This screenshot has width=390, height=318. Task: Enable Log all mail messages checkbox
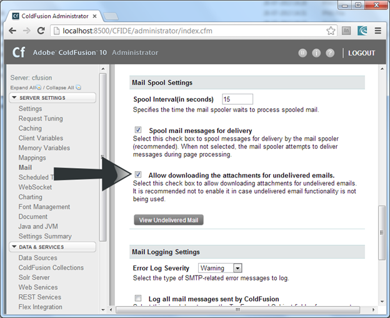click(x=138, y=298)
